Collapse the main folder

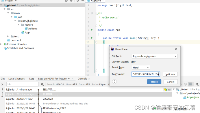pyautogui.click(x=8, y=13)
